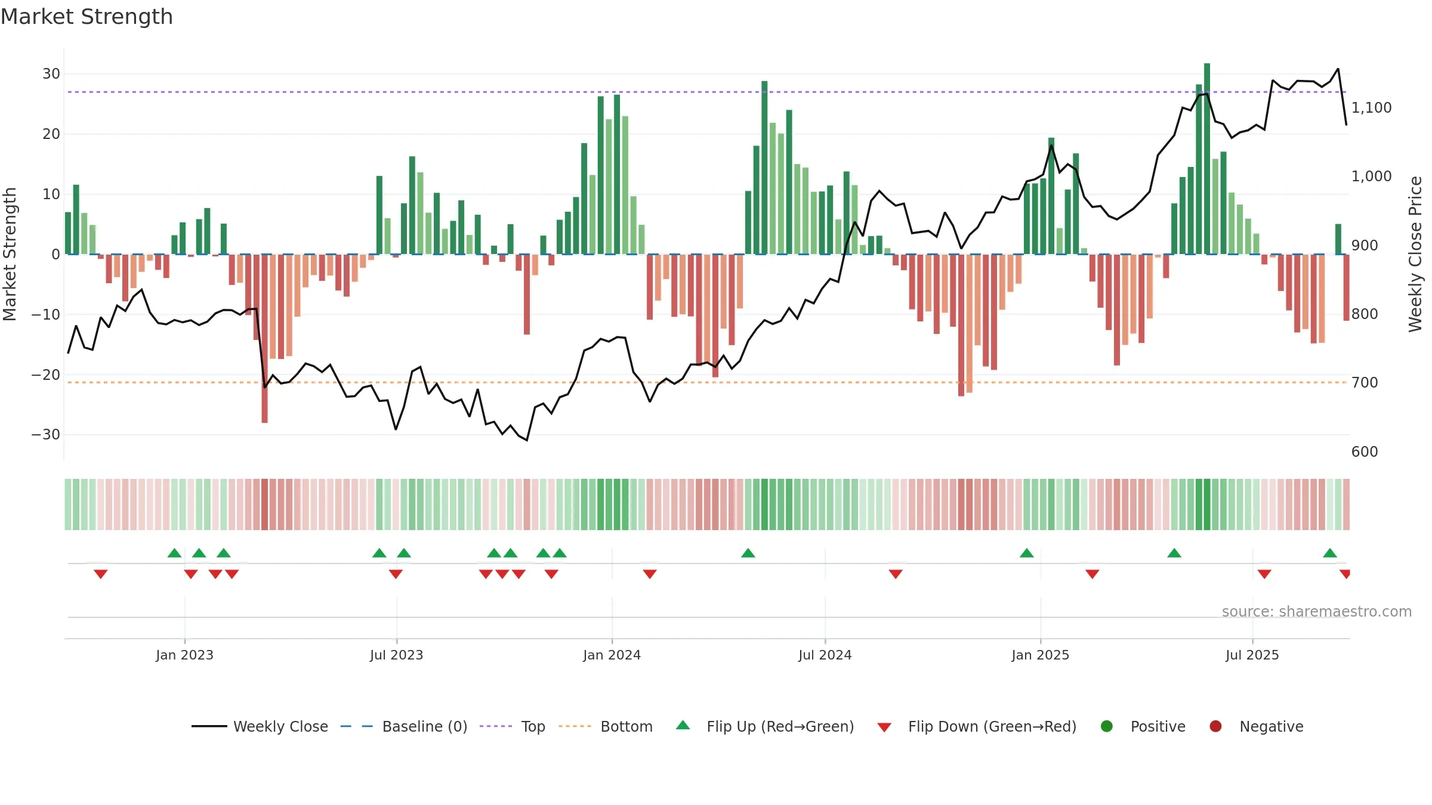Click the flip-down marker at Jul 2023
1432x805 pixels.
pyautogui.click(x=396, y=574)
